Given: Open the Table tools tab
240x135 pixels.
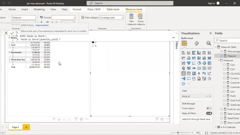Looking at the screenshot, I should 113,9.
